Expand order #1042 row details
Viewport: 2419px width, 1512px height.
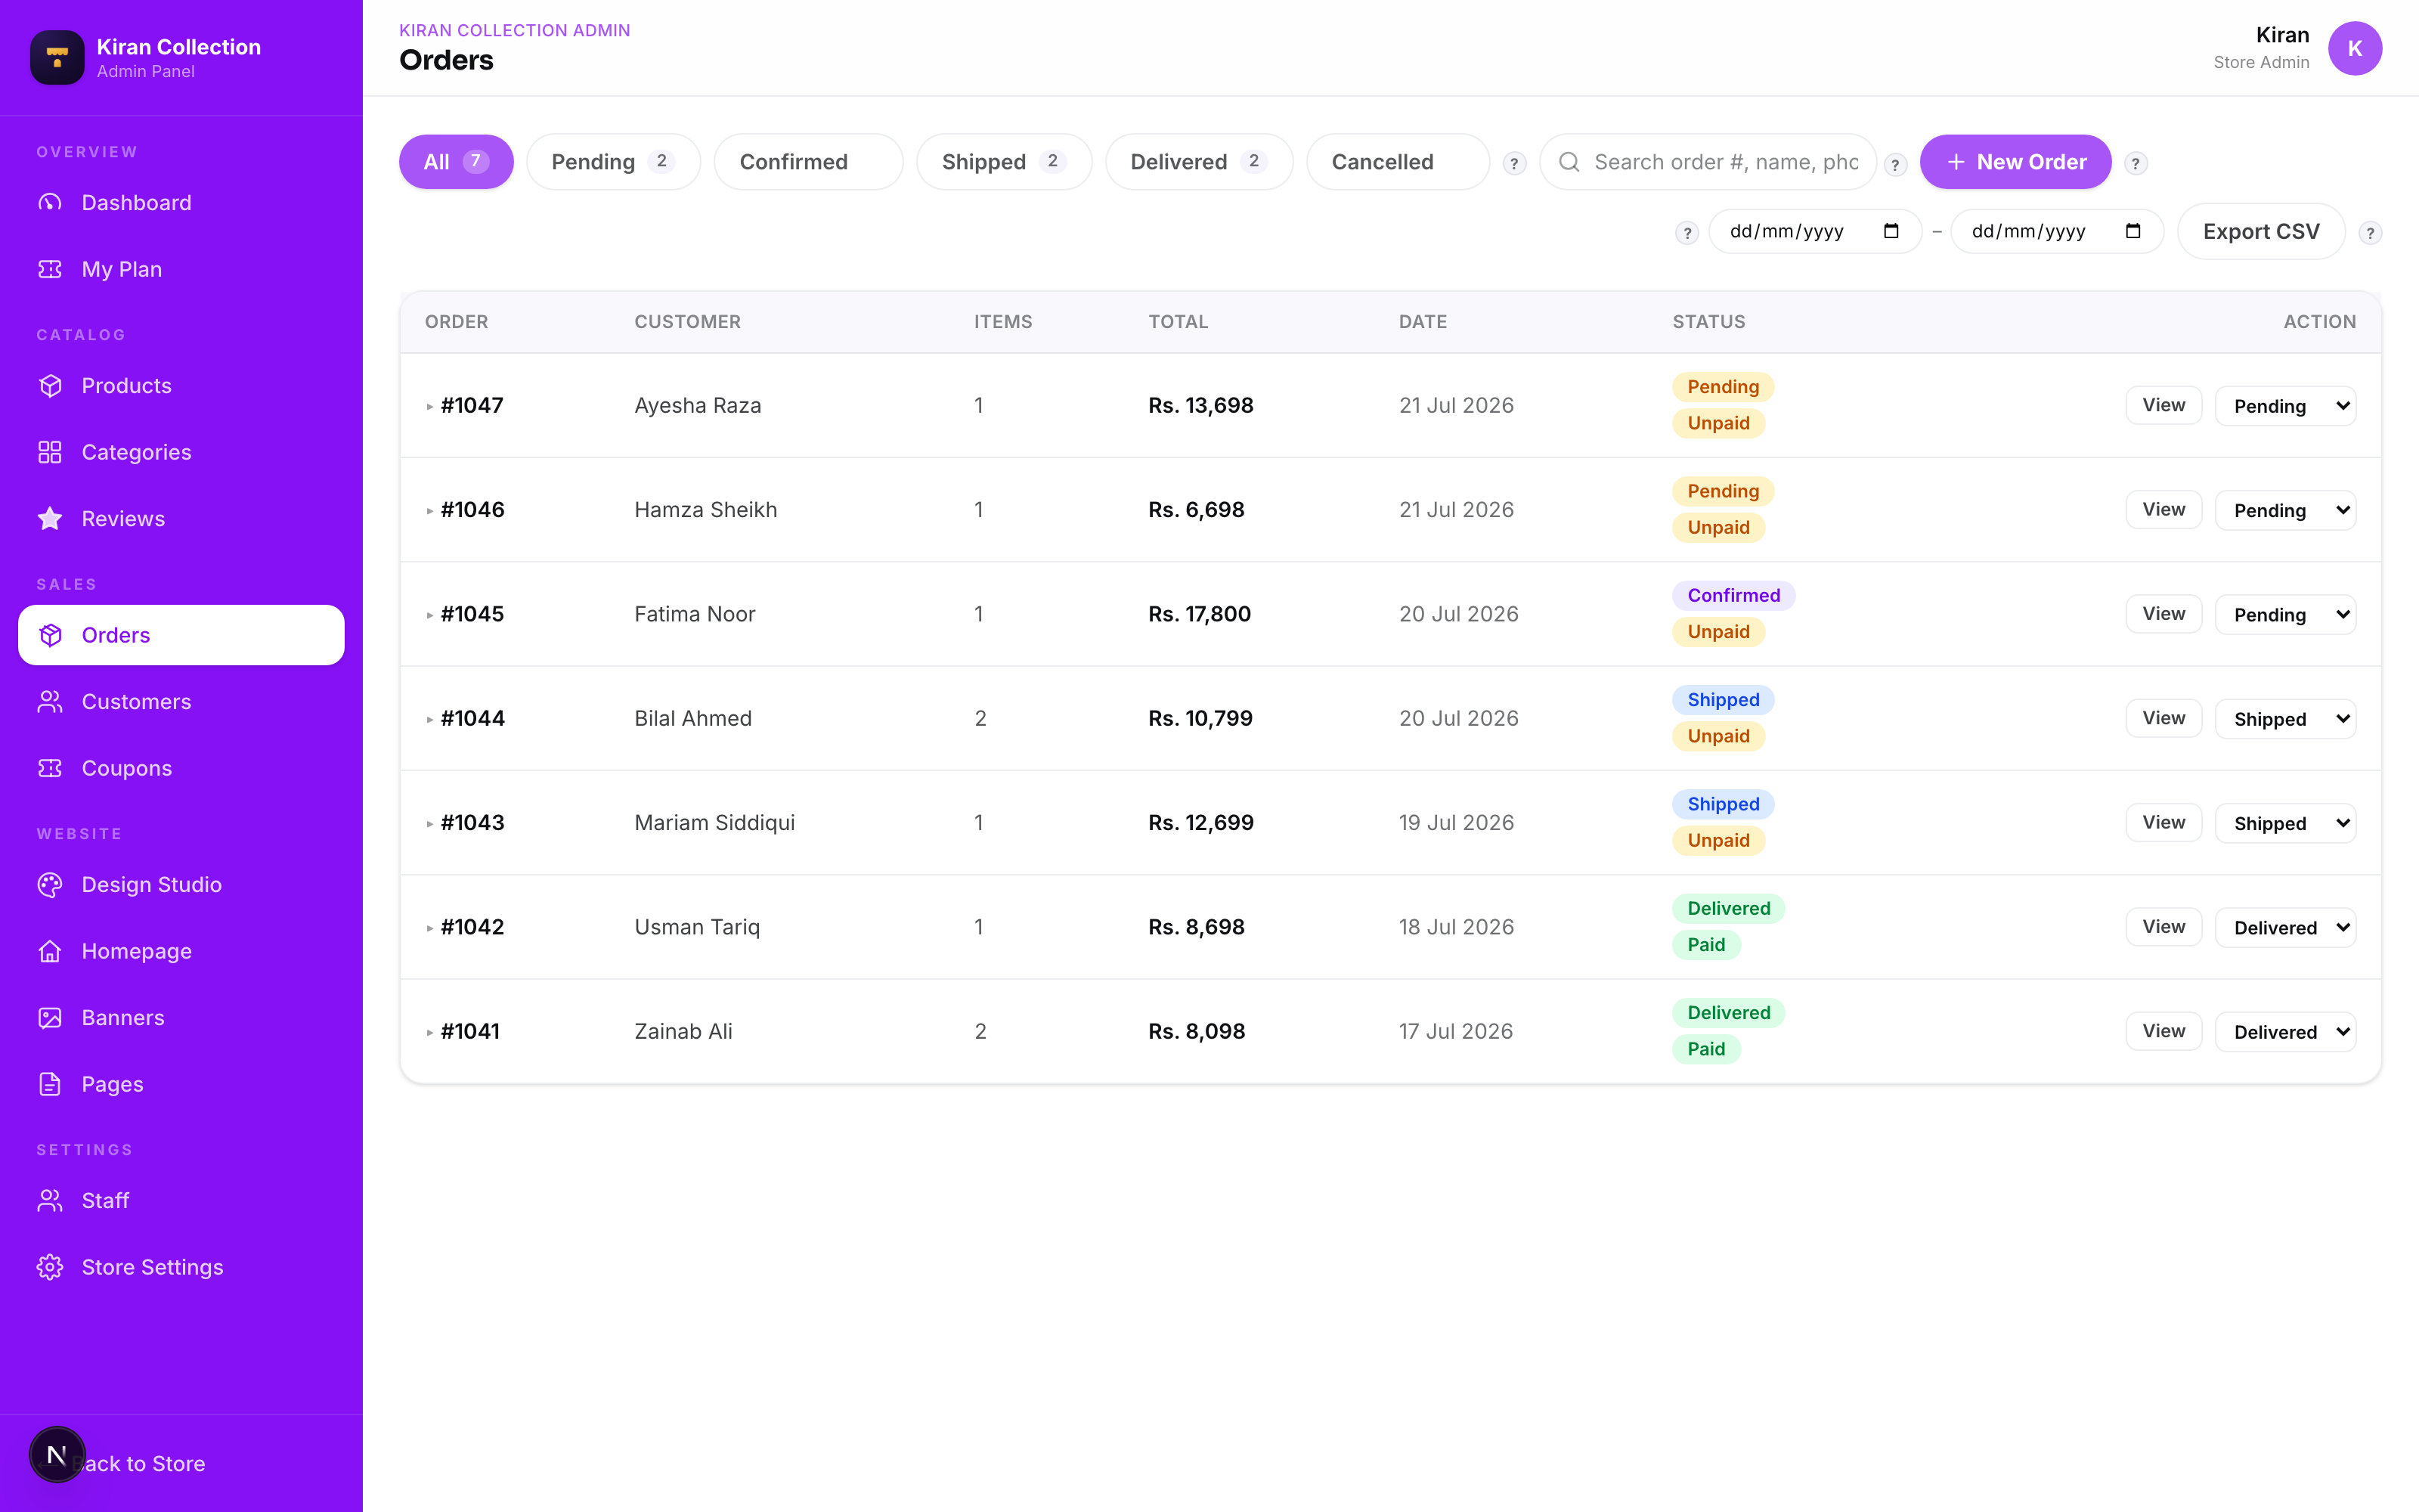430,928
